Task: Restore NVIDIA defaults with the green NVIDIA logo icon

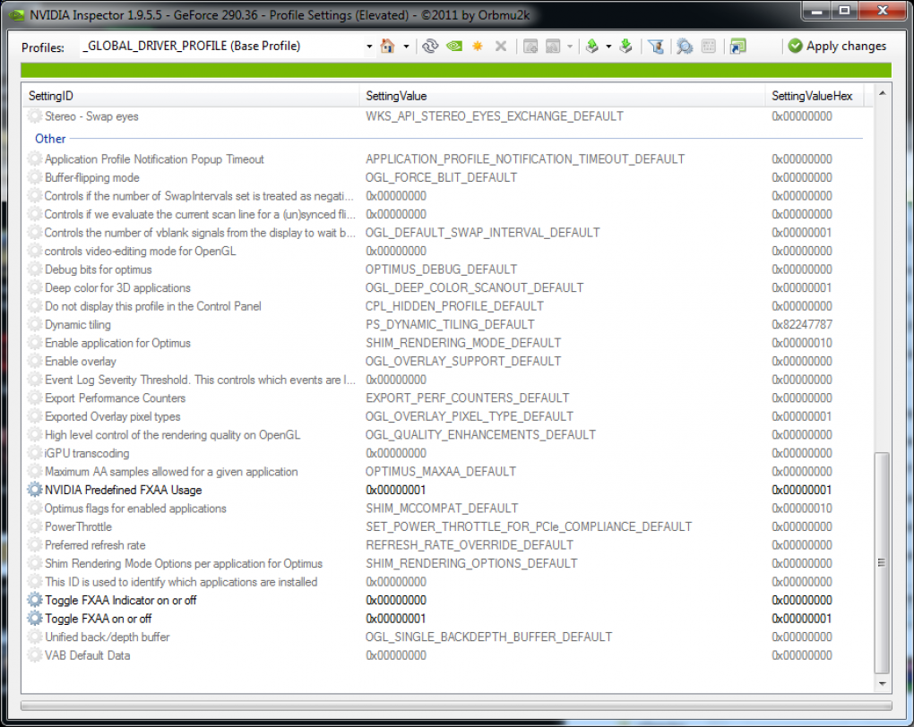Action: pos(454,46)
